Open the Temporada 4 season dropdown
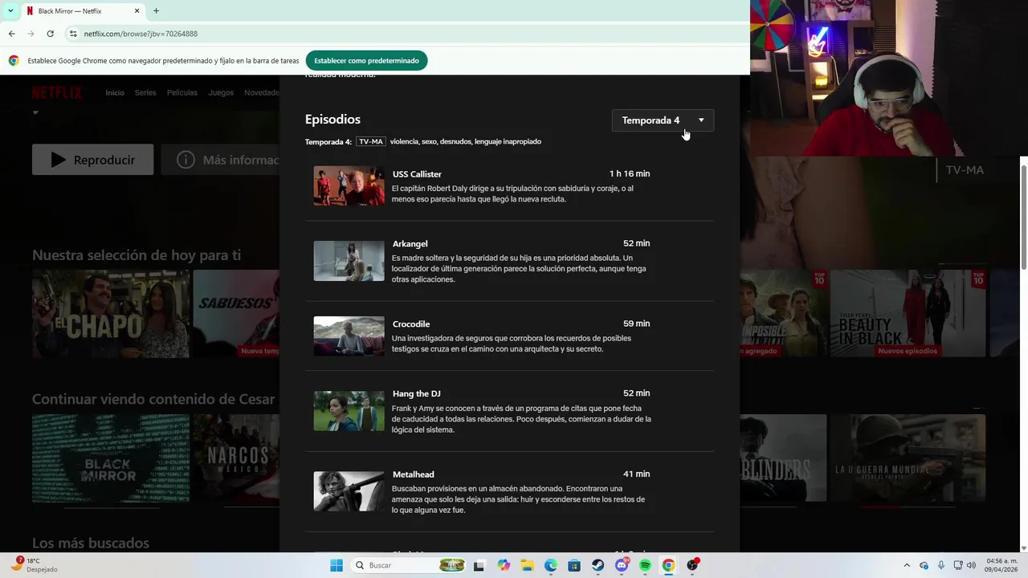Image resolution: width=1028 pixels, height=578 pixels. (663, 120)
